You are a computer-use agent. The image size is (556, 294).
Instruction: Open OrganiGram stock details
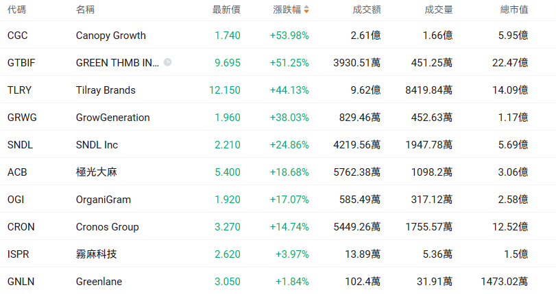tap(103, 199)
